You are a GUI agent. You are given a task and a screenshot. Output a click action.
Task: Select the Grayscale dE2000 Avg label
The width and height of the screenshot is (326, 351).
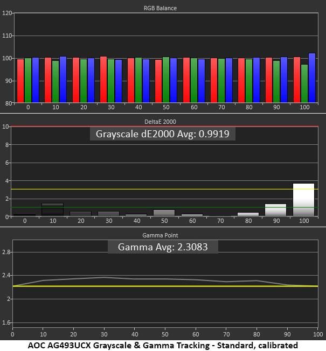click(x=163, y=134)
